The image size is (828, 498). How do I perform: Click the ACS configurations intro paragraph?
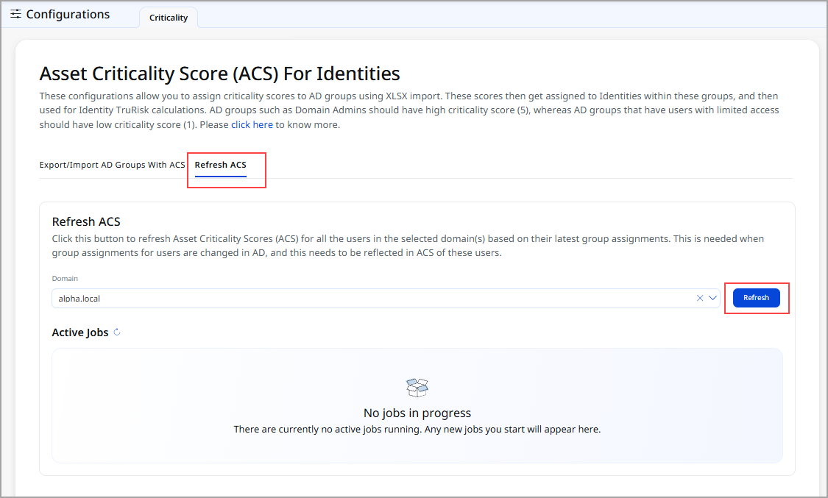point(408,110)
